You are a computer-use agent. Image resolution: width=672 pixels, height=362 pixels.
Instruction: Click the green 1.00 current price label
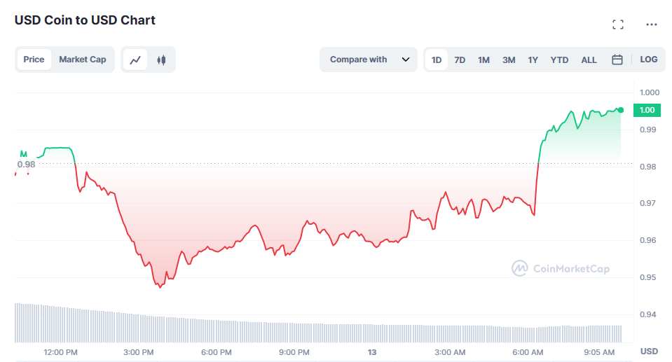647,110
